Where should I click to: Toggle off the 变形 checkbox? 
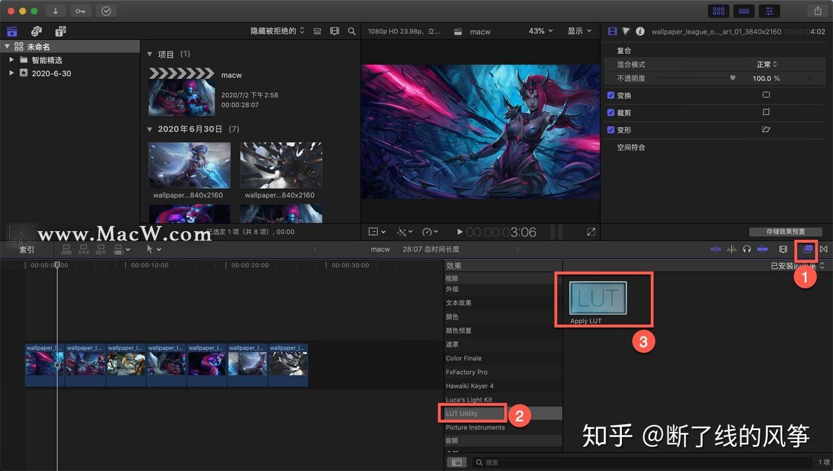click(611, 129)
